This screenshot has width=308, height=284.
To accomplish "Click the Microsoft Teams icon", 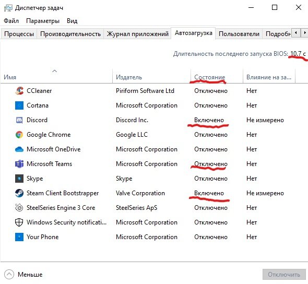I will click(19, 164).
